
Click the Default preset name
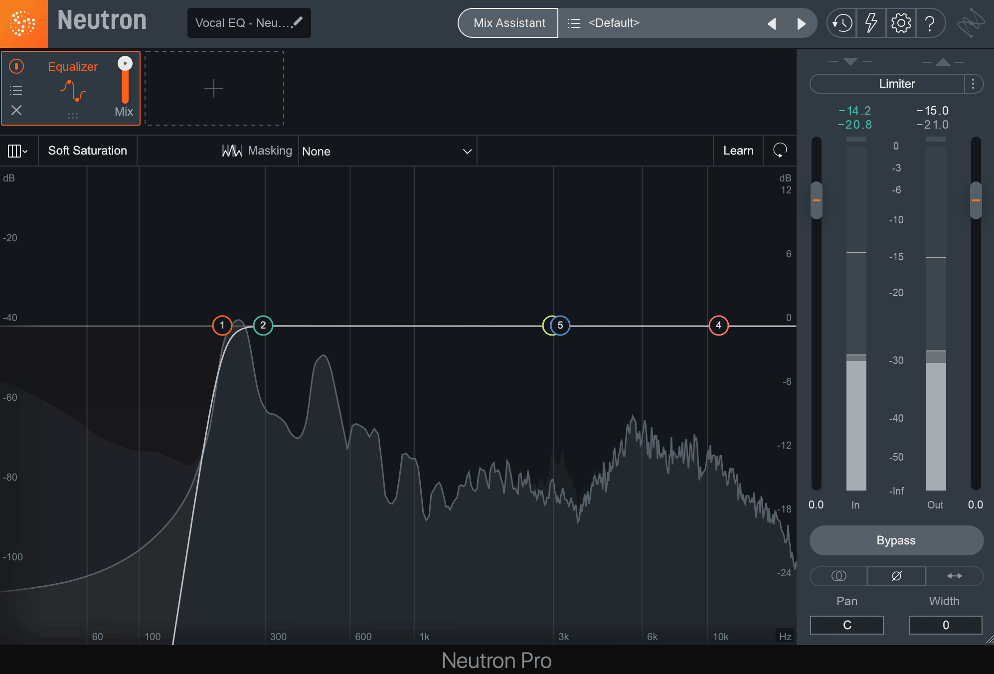tap(614, 23)
